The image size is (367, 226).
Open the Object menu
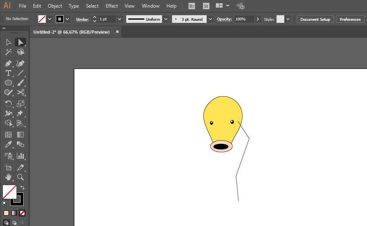(55, 6)
